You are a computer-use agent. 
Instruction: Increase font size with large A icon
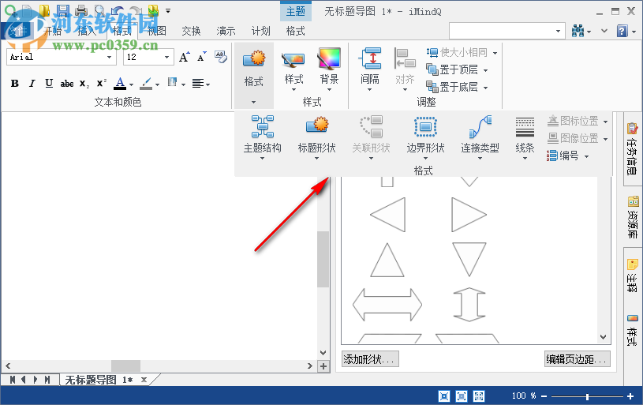[x=184, y=57]
